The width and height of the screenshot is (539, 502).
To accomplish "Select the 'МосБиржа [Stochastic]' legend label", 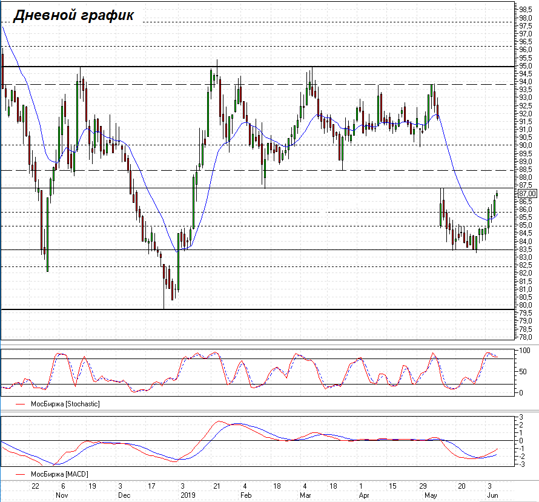I will click(x=65, y=404).
